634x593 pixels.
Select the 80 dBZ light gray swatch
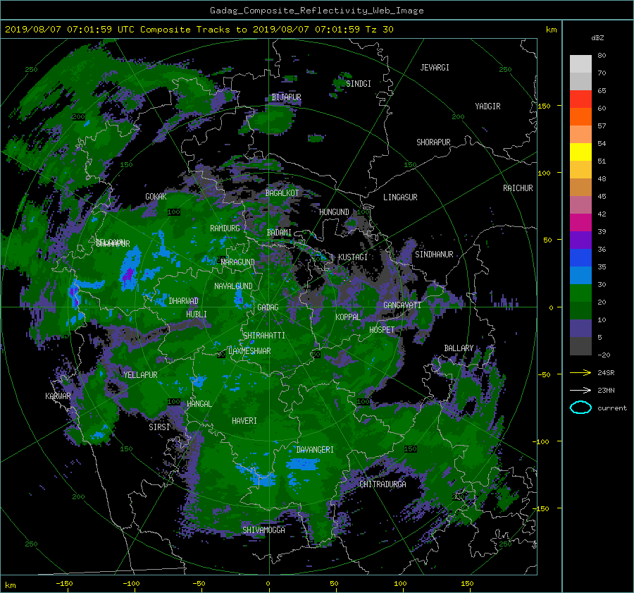[x=580, y=63]
